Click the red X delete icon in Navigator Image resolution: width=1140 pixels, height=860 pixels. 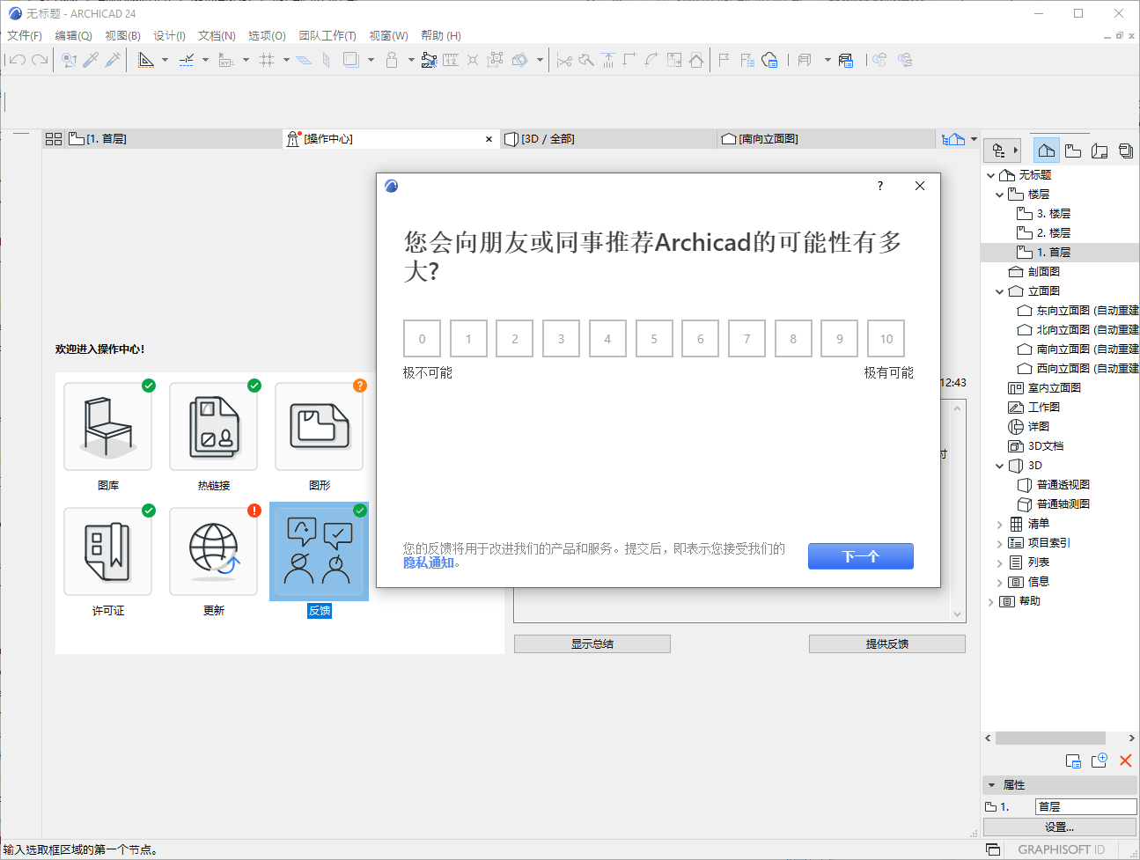(x=1126, y=761)
